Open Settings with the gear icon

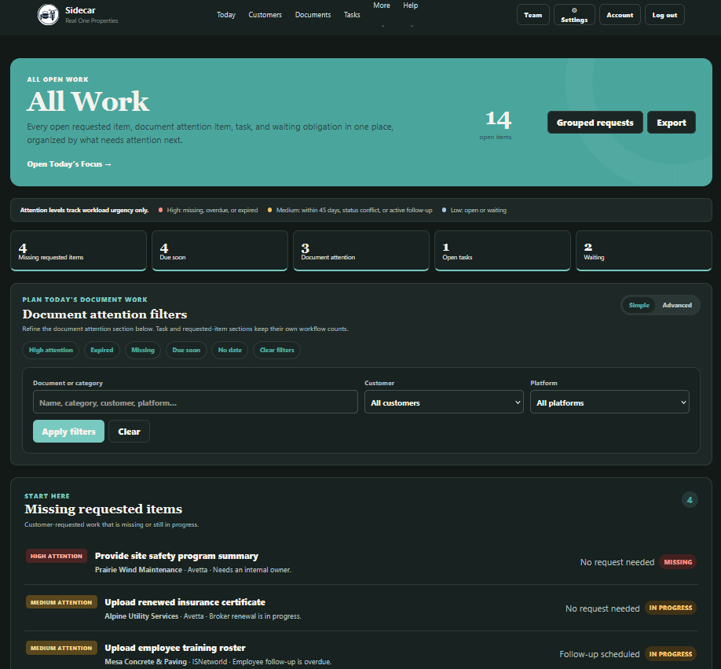click(574, 15)
